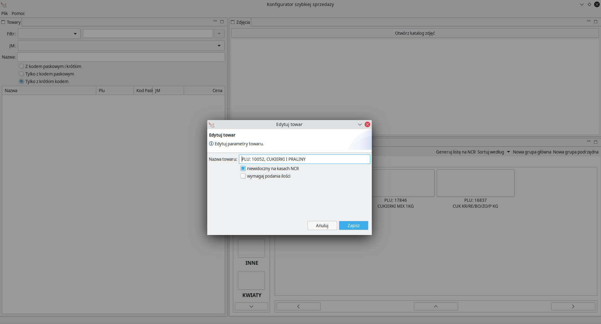Viewport: 601px width, 324px height.
Task: Minimize the lower groups panel
Action: coord(589,141)
